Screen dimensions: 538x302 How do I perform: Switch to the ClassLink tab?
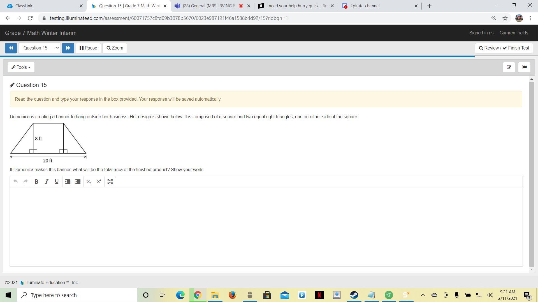point(42,6)
